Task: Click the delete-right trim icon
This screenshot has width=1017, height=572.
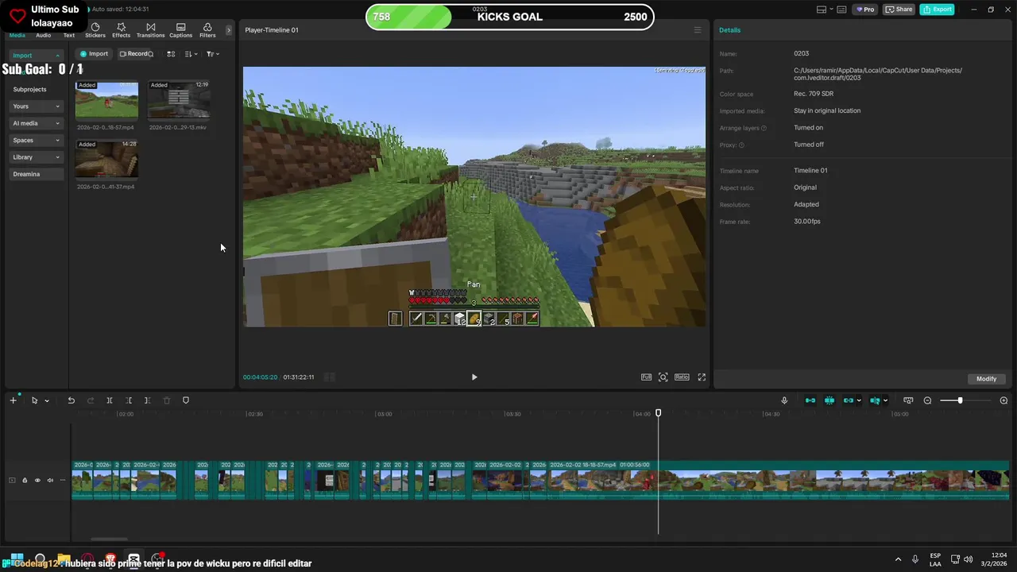Action: pyautogui.click(x=147, y=400)
